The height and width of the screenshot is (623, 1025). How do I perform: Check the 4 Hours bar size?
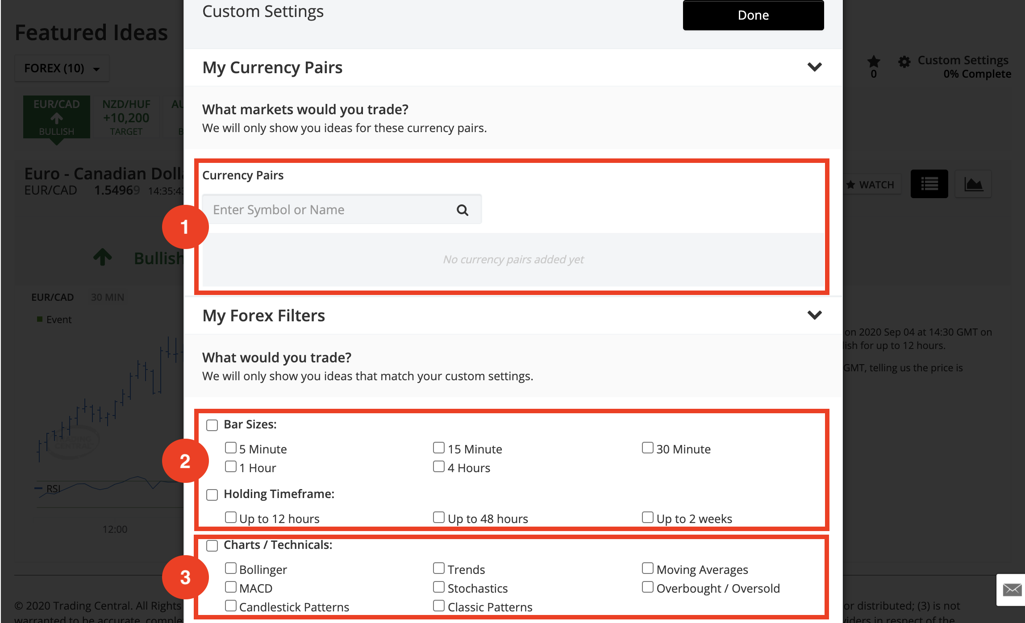point(439,466)
